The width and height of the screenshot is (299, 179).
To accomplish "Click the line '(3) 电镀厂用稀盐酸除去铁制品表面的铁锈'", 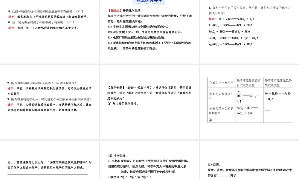I will click(137, 38).
